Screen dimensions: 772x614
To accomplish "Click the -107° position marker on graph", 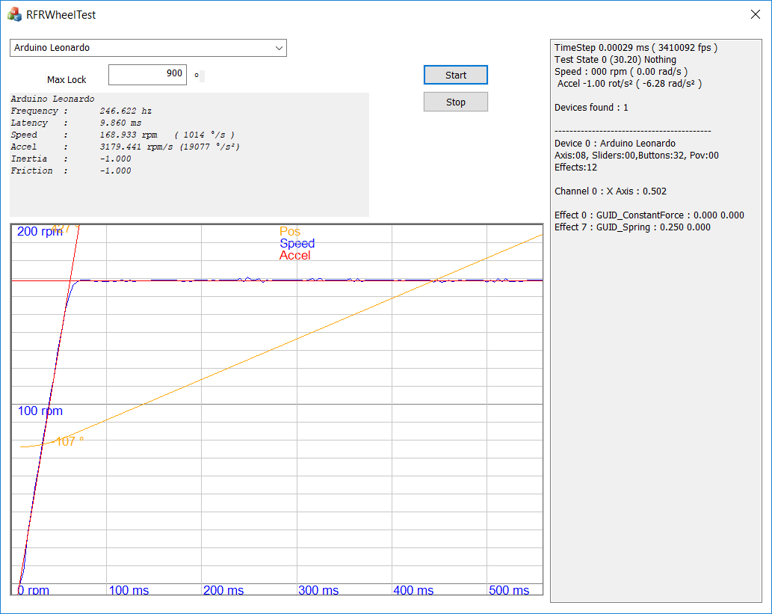I will tap(69, 442).
